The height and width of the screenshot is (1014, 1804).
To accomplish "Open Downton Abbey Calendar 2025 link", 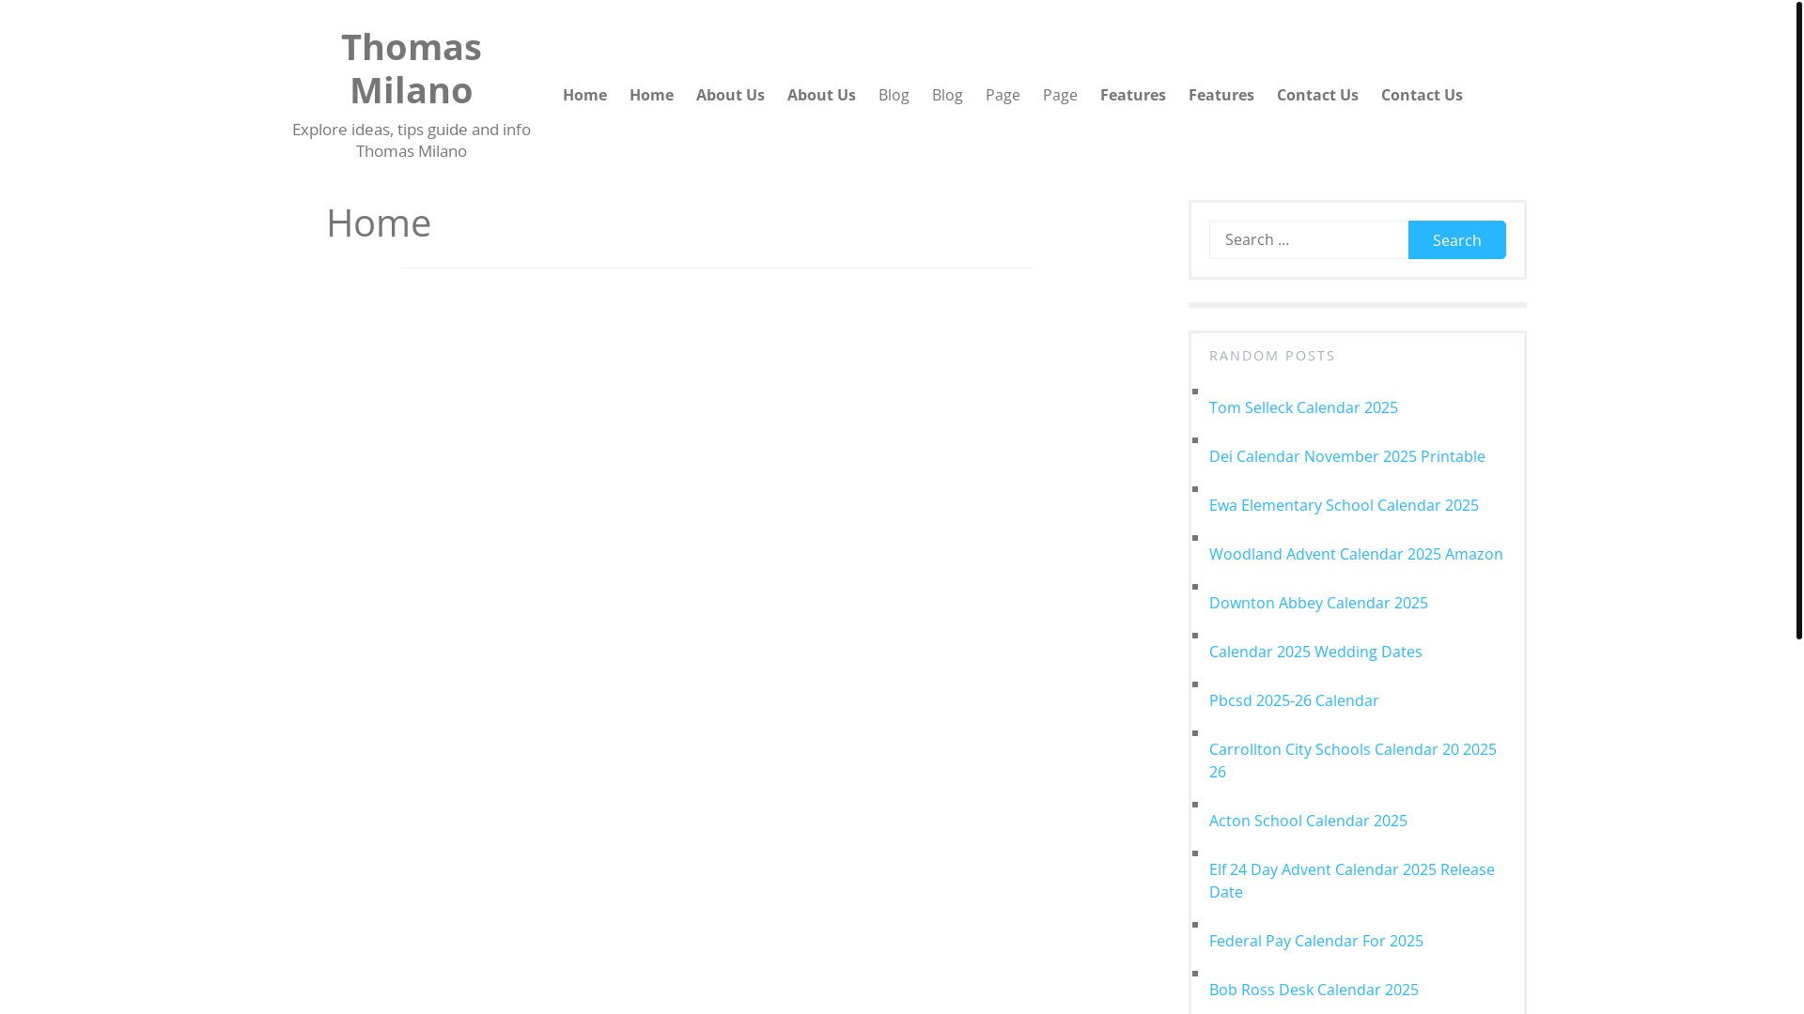I will (x=1318, y=603).
